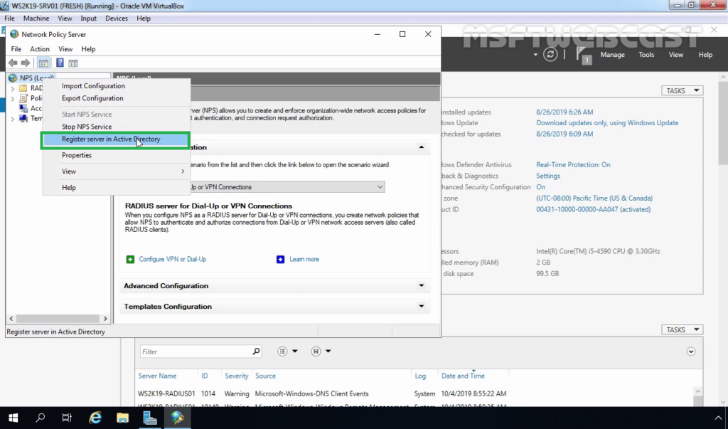Open the Server Manager notifications flag
Viewport: 728px width, 429px height.
(x=583, y=55)
